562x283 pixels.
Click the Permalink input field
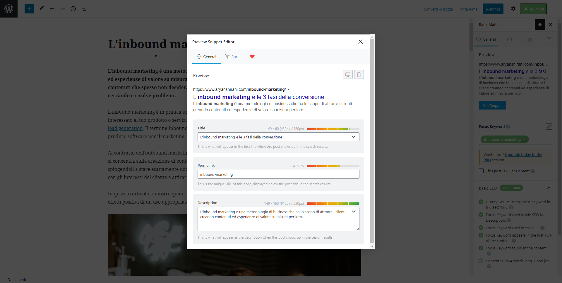pyautogui.click(x=278, y=174)
